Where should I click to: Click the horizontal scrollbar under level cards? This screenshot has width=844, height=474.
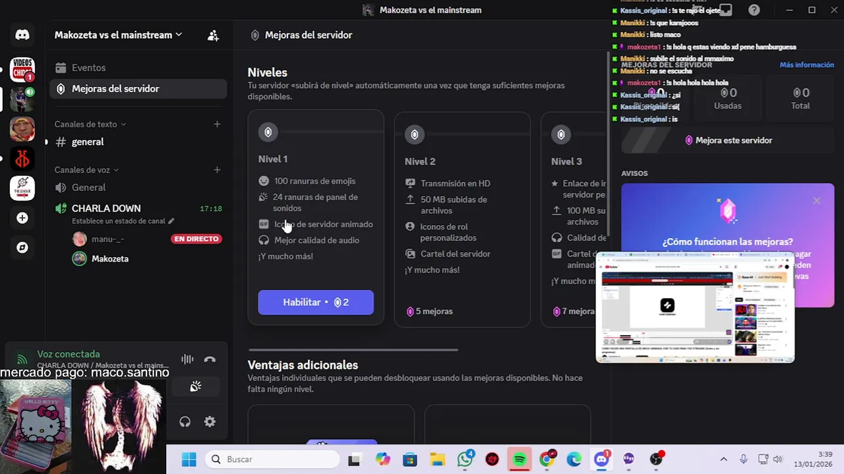coord(353,350)
